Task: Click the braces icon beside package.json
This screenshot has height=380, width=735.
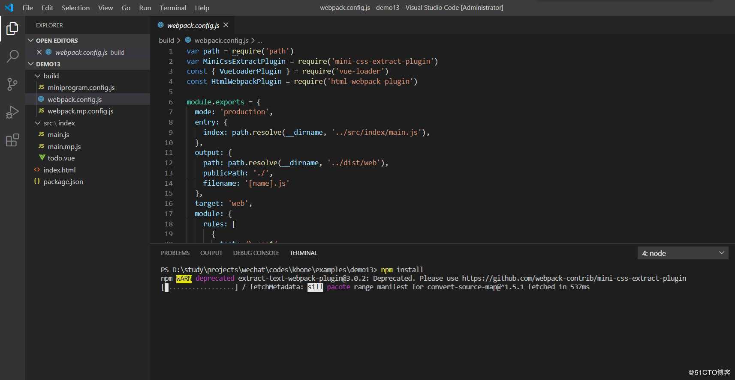Action: [x=37, y=181]
